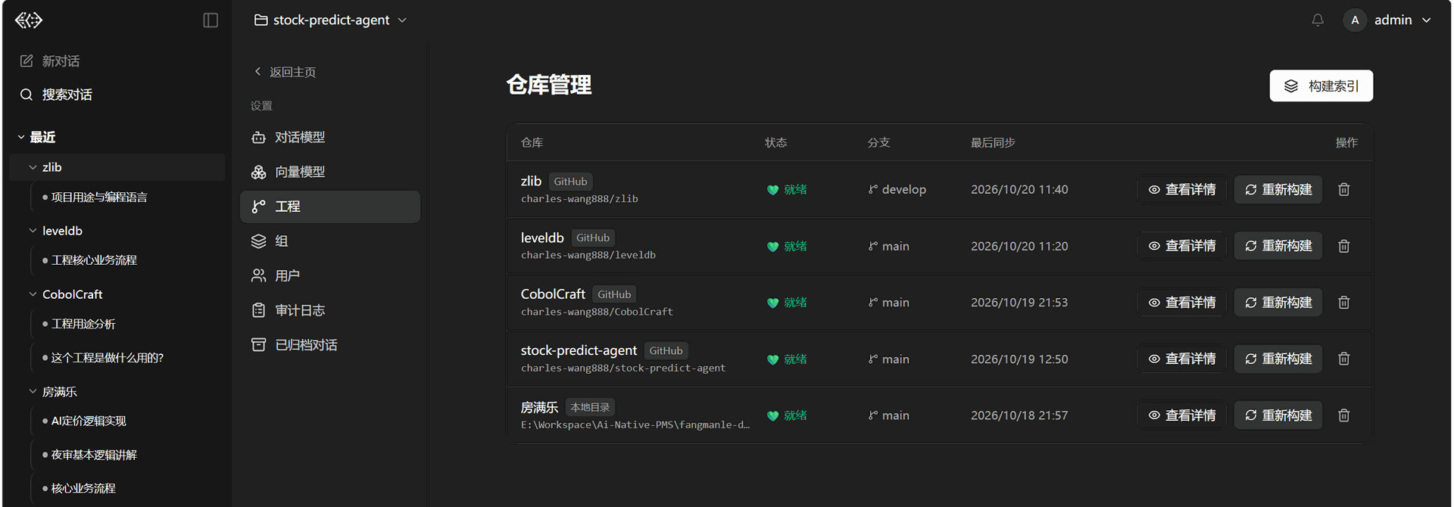This screenshot has height=507, width=1454.
Task: Click the 组 layers icon
Action: tap(259, 241)
